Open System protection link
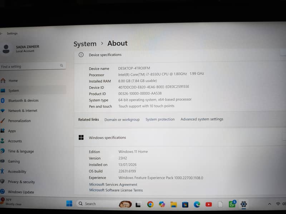286x214 pixels. (160, 119)
